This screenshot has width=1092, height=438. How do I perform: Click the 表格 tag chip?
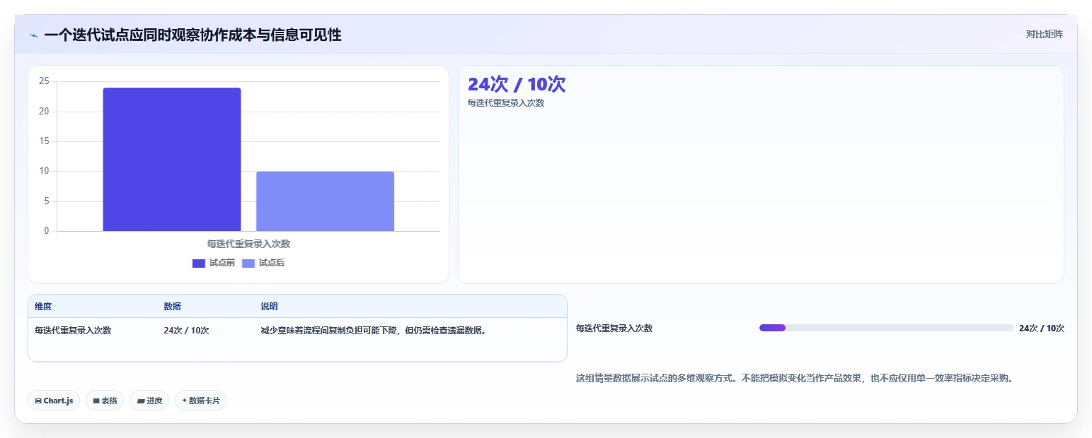point(105,401)
